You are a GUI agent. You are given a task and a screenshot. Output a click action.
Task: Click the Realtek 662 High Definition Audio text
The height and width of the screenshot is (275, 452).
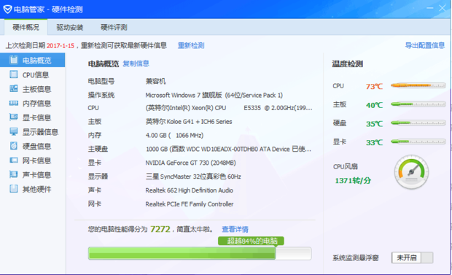coord(189,190)
